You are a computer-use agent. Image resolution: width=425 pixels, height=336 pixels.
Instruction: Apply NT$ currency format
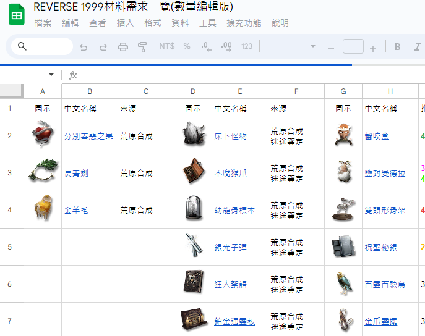(167, 46)
